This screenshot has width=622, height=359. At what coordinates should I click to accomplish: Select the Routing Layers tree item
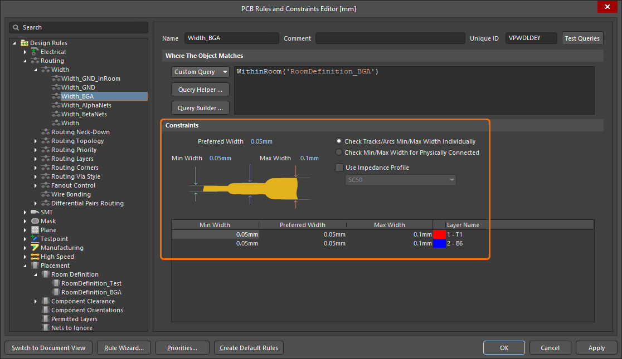(x=72, y=159)
